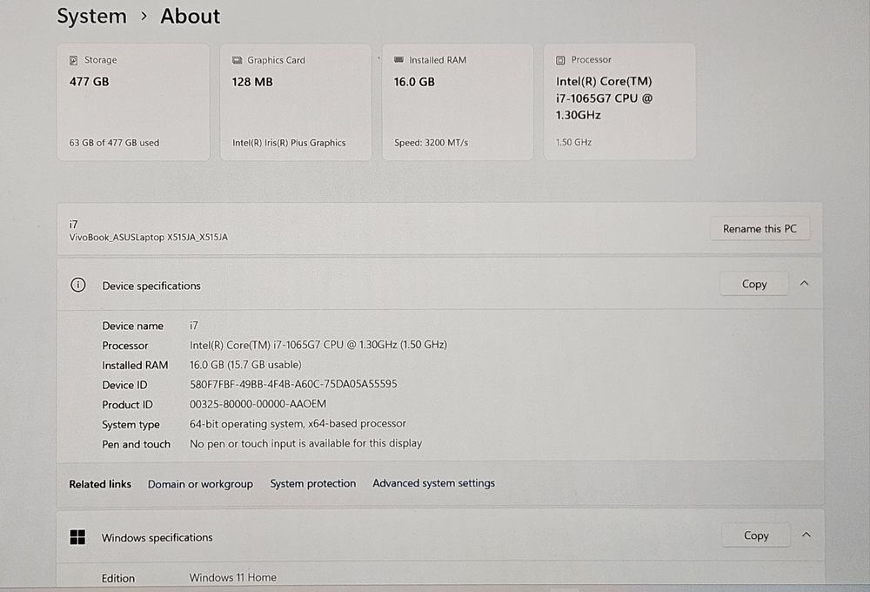
Task: Click the Windows specifications header
Action: (440, 536)
